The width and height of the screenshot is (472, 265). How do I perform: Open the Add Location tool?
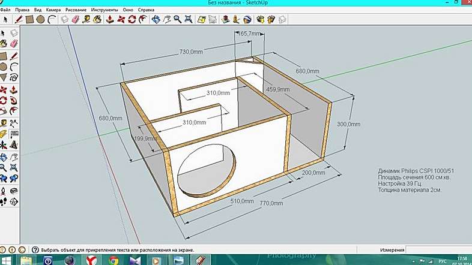202,20
